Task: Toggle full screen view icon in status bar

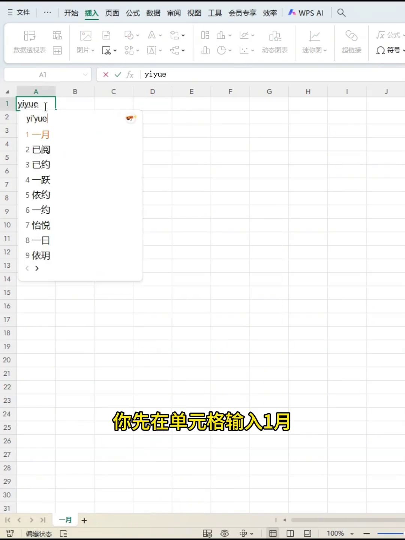Action: (x=307, y=533)
